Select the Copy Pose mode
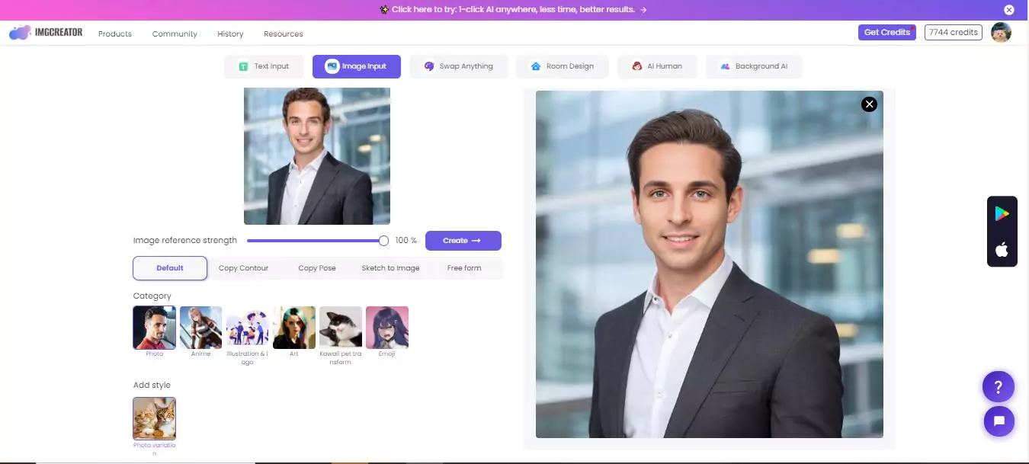This screenshot has width=1029, height=464. coord(317,268)
